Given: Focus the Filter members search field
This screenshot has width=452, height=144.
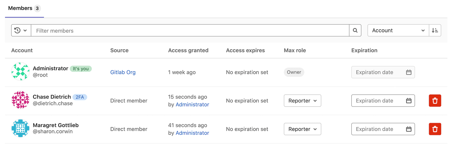Looking at the screenshot, I should pyautogui.click(x=190, y=30).
